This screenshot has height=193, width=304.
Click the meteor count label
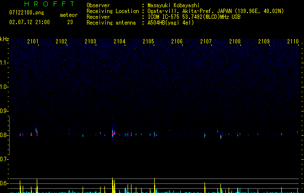click(69, 15)
